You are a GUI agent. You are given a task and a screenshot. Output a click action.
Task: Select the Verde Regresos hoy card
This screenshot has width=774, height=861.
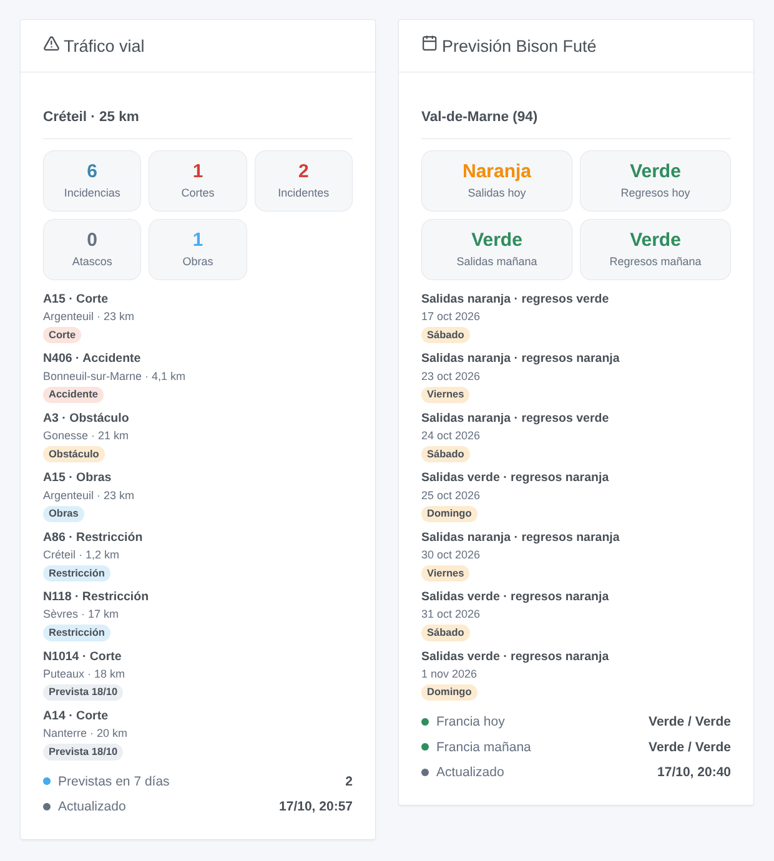click(x=655, y=181)
